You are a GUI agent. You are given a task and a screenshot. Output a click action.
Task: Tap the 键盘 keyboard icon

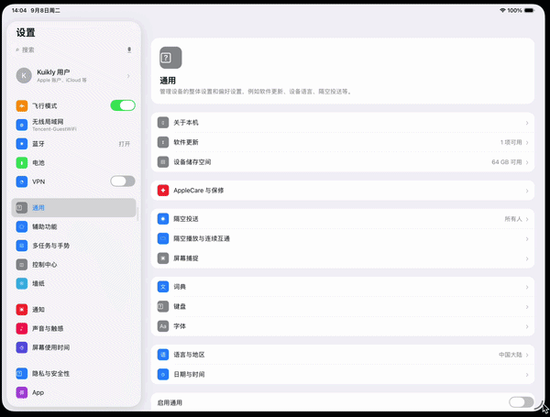coord(163,306)
